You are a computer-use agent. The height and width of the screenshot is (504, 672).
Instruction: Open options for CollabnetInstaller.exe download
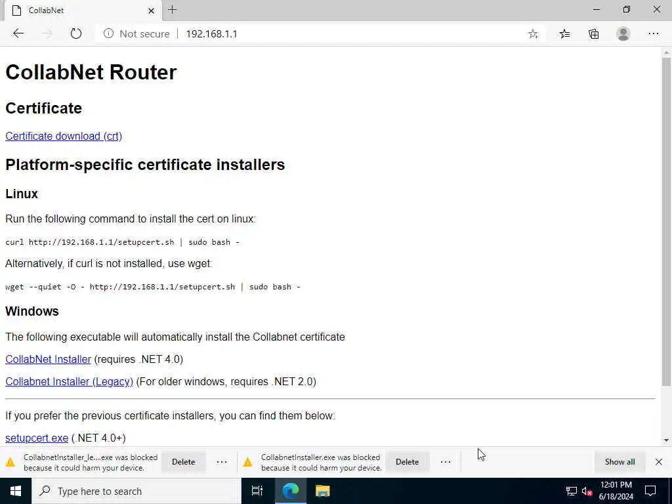pos(446,462)
